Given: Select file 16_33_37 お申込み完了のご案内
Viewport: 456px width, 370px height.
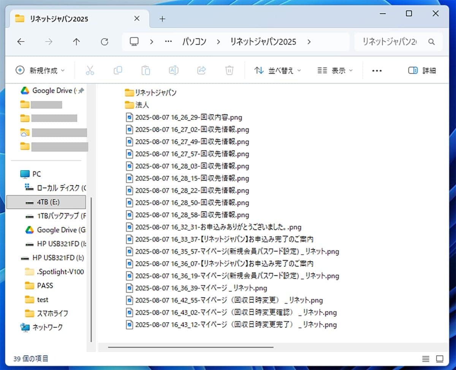Looking at the screenshot, I should (x=220, y=239).
